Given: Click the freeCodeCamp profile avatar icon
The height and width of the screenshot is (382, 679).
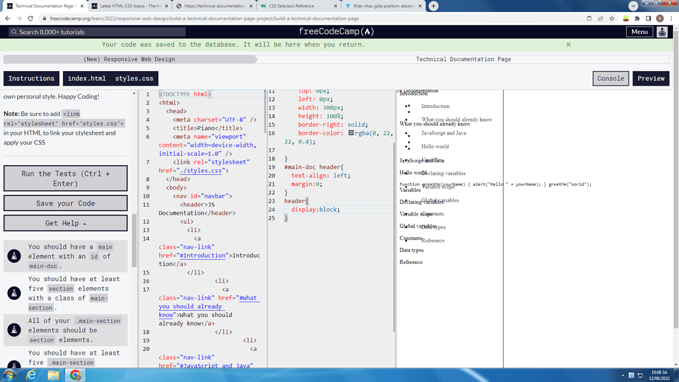Looking at the screenshot, I should (662, 32).
